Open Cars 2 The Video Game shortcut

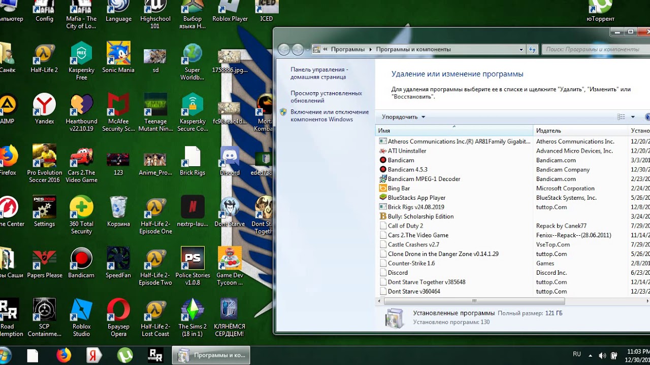81,164
